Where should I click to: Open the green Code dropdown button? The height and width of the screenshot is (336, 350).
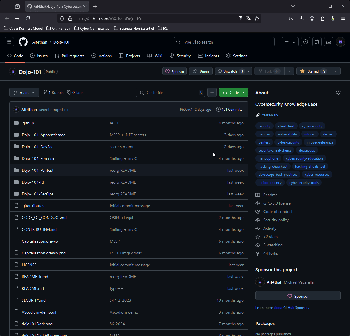click(234, 93)
